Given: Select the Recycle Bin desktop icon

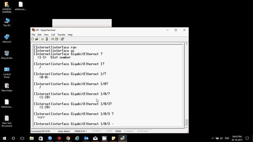Looking at the screenshot, I should point(7,55).
